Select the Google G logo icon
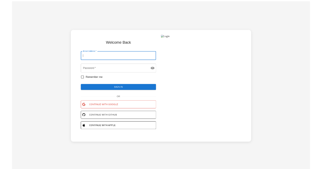Image resolution: width=322 pixels, height=169 pixels. point(84,104)
